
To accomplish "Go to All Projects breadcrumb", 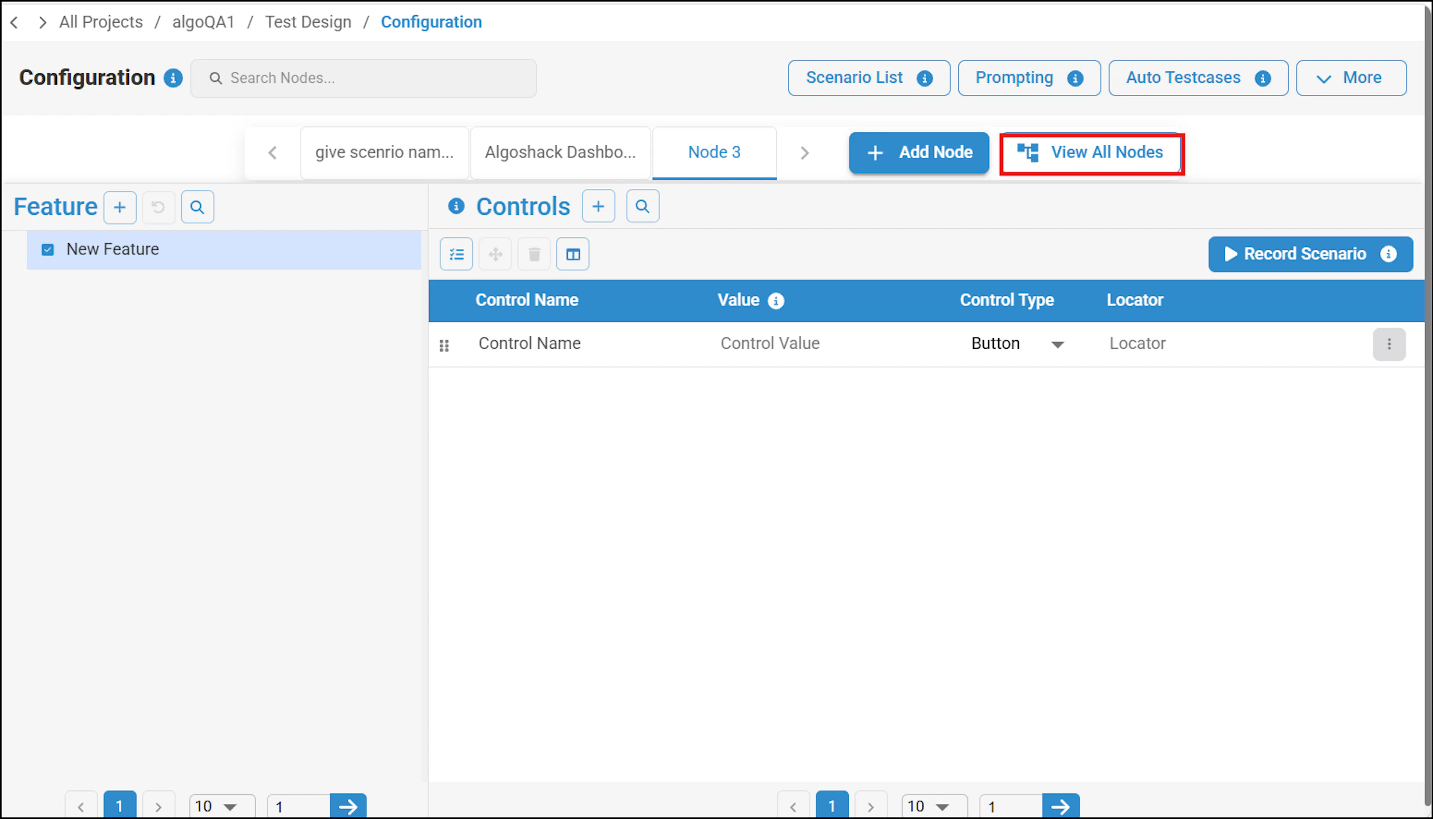I will 101,22.
